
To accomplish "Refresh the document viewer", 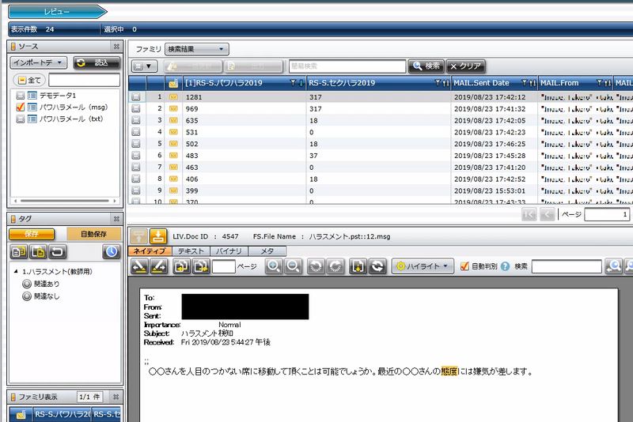I will click(x=377, y=266).
